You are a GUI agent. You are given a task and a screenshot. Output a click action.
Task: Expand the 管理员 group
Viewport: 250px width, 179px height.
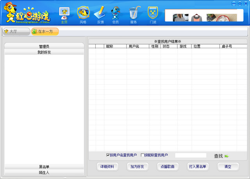click(44, 46)
